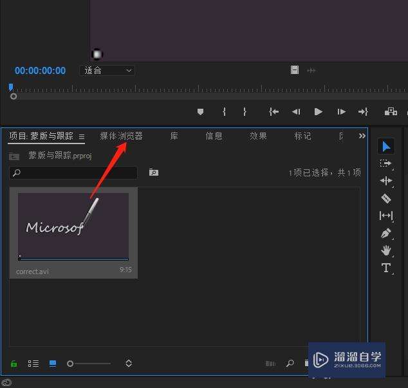Select the Slip tool
The height and width of the screenshot is (388, 408).
pyautogui.click(x=385, y=216)
